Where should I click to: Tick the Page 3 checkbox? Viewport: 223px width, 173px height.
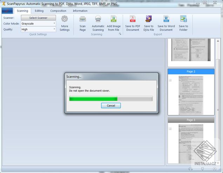pos(170,129)
